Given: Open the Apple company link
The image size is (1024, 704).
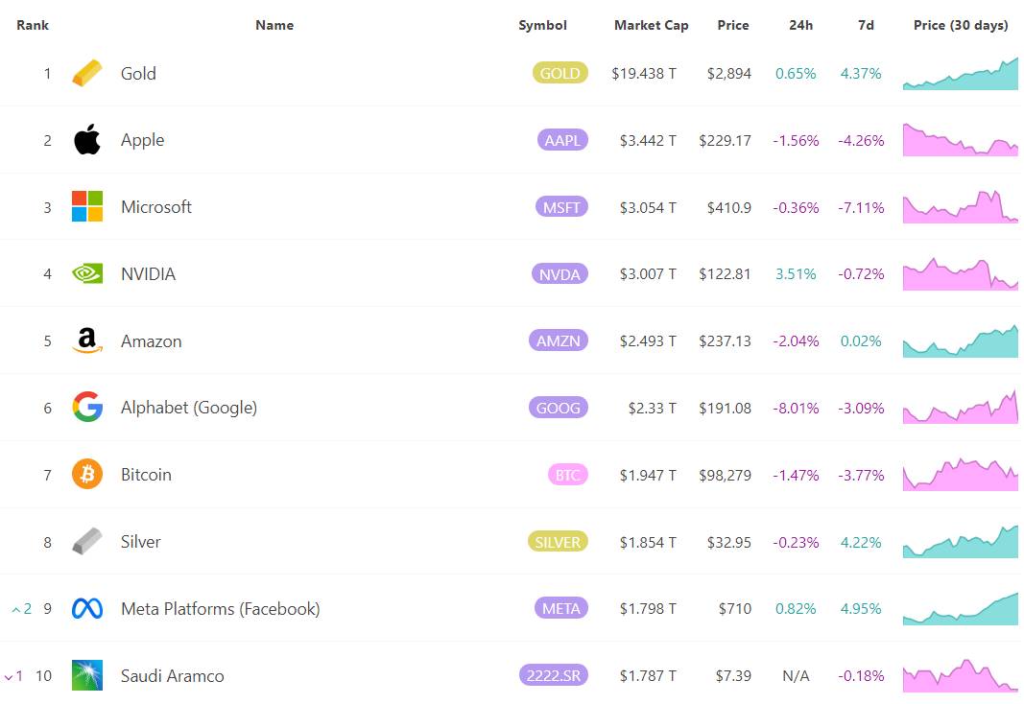Looking at the screenshot, I should tap(142, 140).
